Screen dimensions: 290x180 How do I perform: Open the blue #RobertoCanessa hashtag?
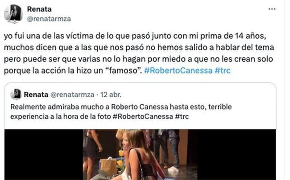[178, 70]
